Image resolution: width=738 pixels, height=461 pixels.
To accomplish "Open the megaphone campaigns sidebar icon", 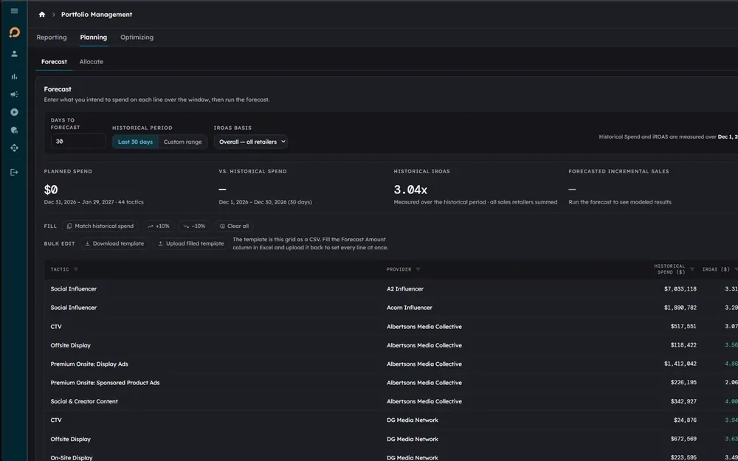I will pos(14,94).
